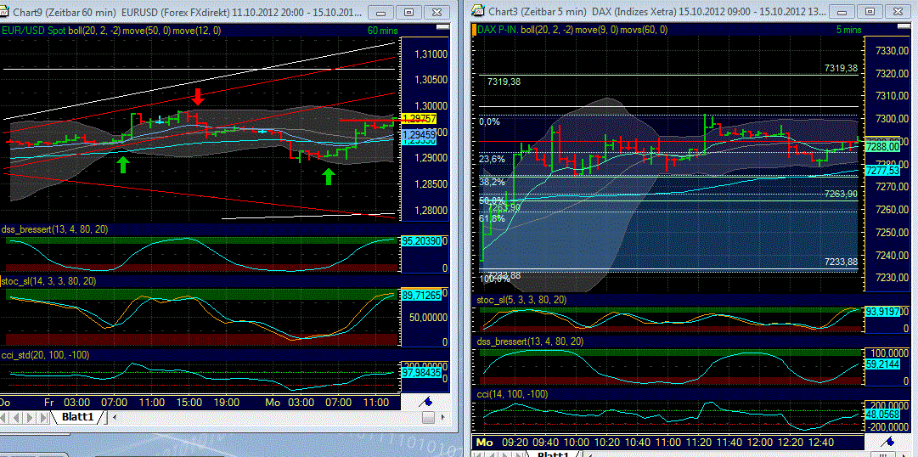Click the Chart9 scrollbar left arrow
The width and height of the screenshot is (918, 457).
tap(115, 417)
